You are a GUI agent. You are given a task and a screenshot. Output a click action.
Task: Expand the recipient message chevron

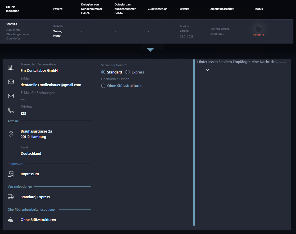pyautogui.click(x=207, y=70)
